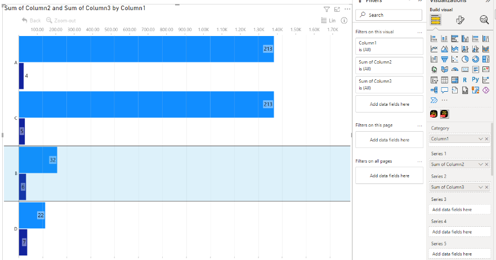Select the Scatter chart visual

tap(454, 59)
